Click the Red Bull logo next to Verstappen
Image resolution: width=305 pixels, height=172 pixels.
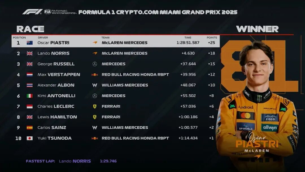tap(95, 75)
